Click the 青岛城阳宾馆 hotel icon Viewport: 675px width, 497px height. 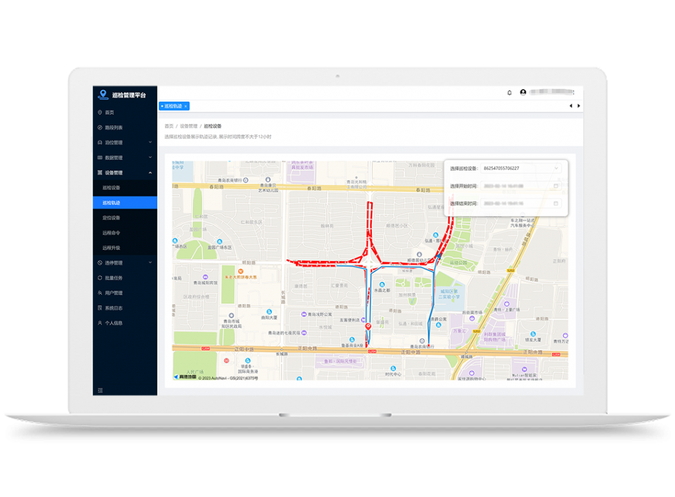[206, 277]
